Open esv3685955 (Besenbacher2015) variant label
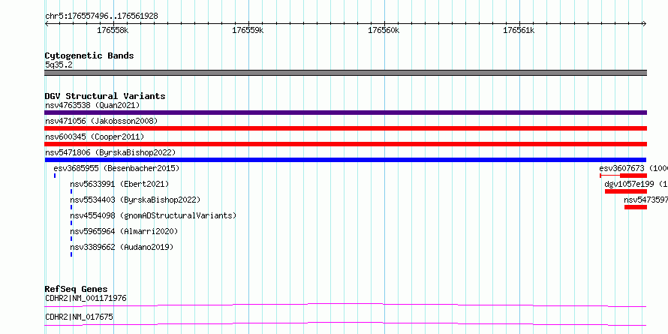The width and height of the screenshot is (668, 334). [117, 168]
